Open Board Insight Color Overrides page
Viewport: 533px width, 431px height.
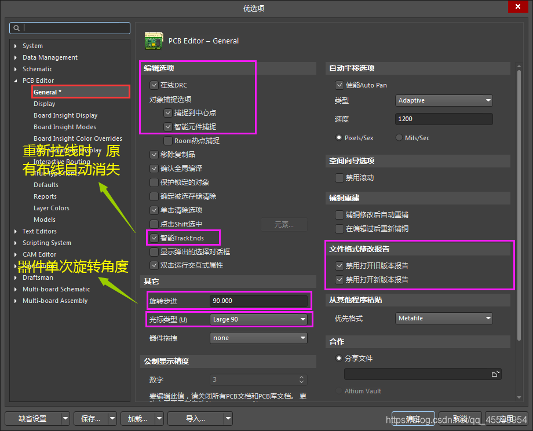tap(78, 138)
